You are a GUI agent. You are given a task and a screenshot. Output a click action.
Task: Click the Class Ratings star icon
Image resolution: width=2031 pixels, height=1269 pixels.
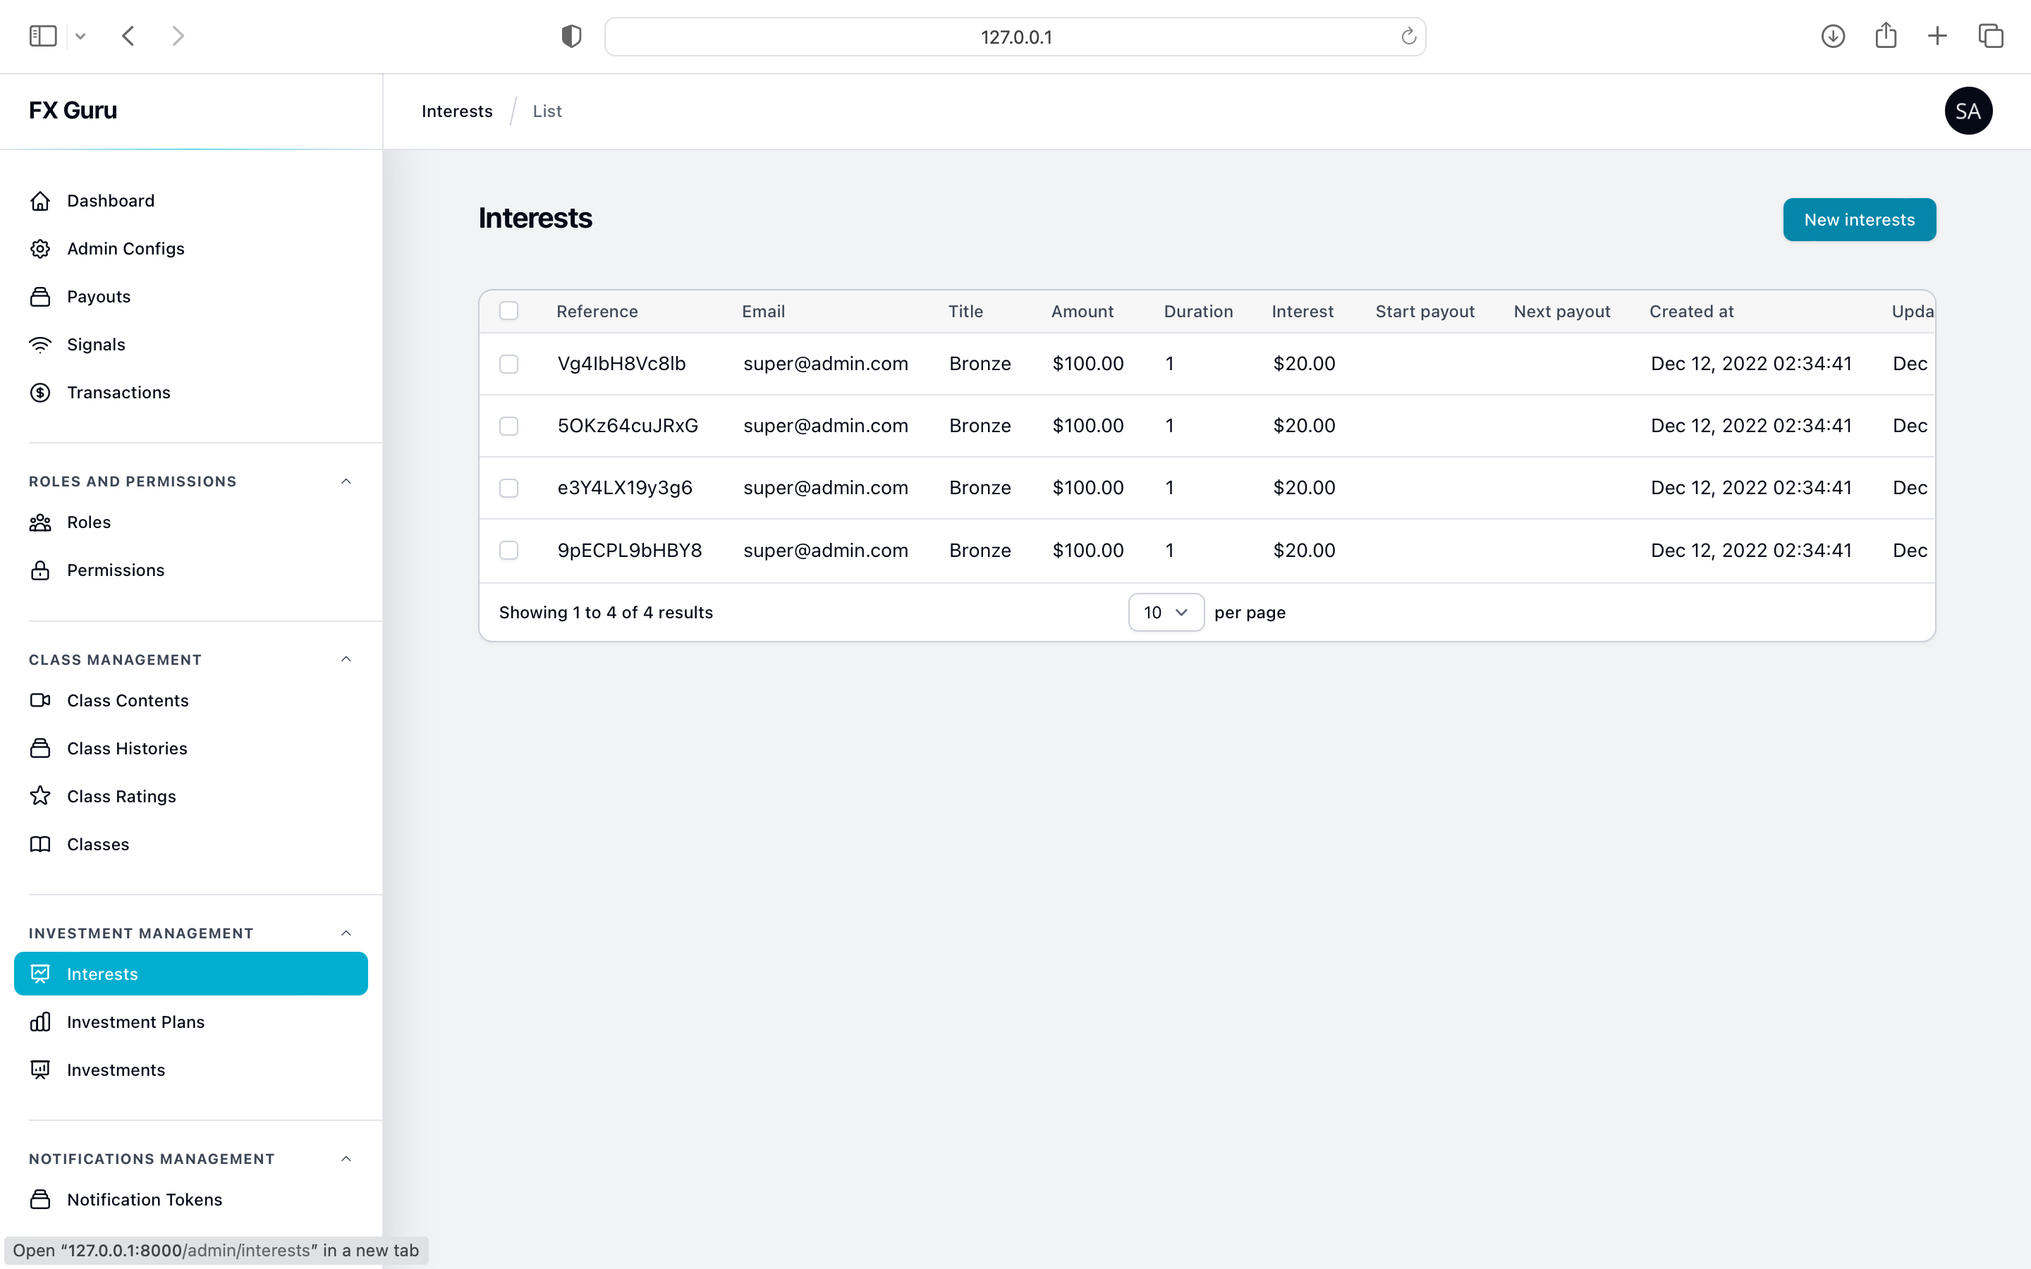tap(40, 797)
